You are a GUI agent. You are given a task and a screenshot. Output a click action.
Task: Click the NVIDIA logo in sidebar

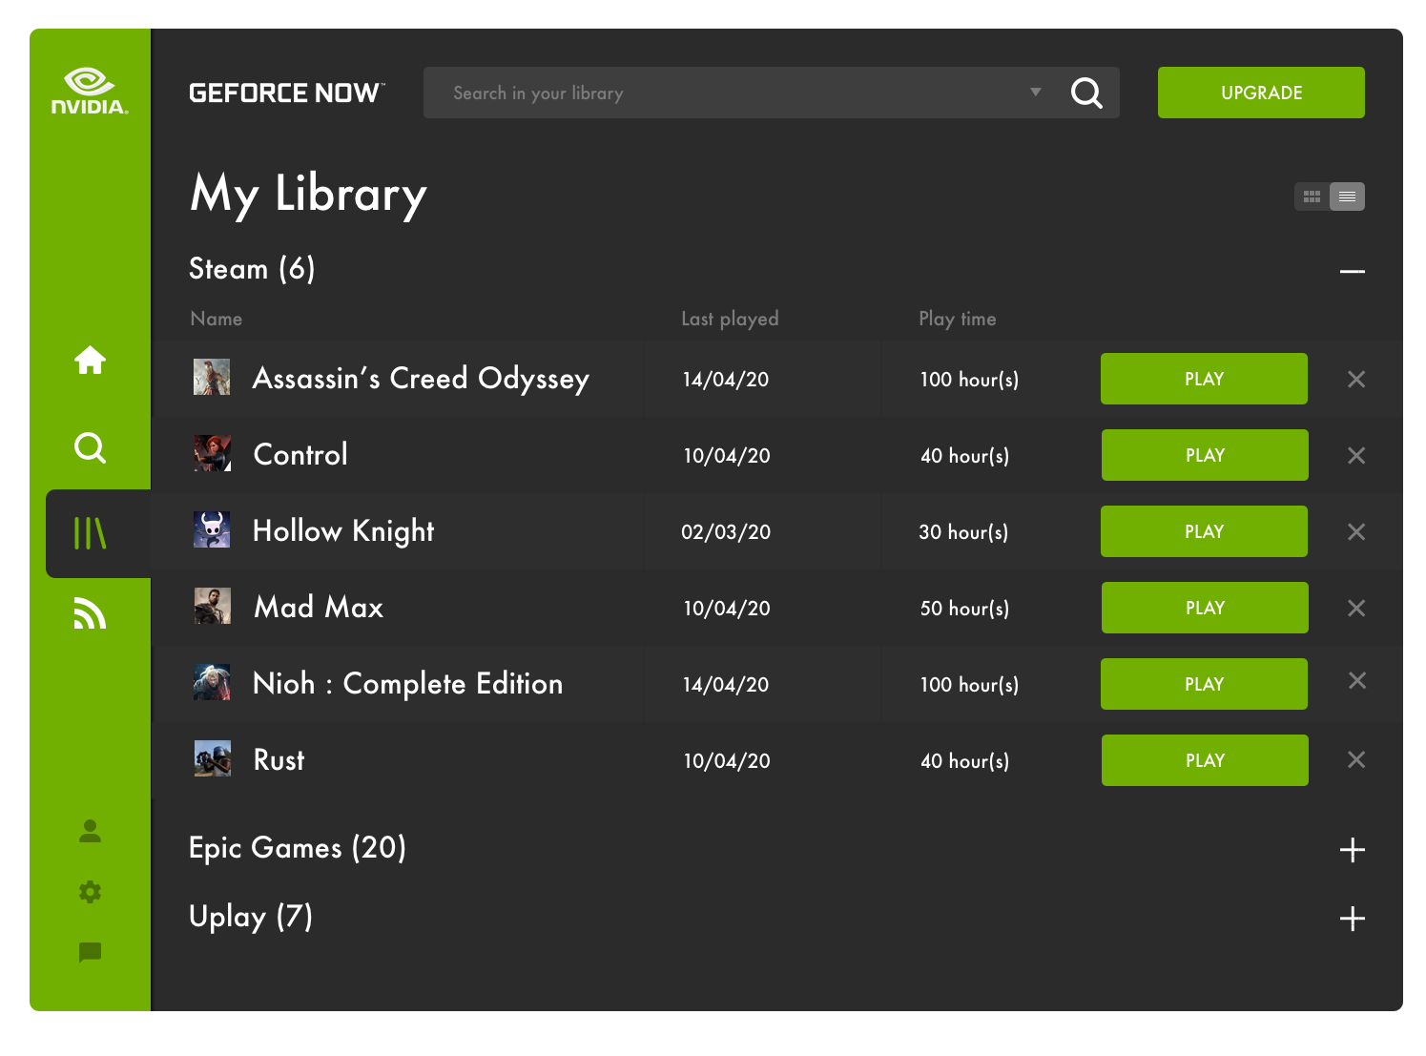[x=90, y=92]
